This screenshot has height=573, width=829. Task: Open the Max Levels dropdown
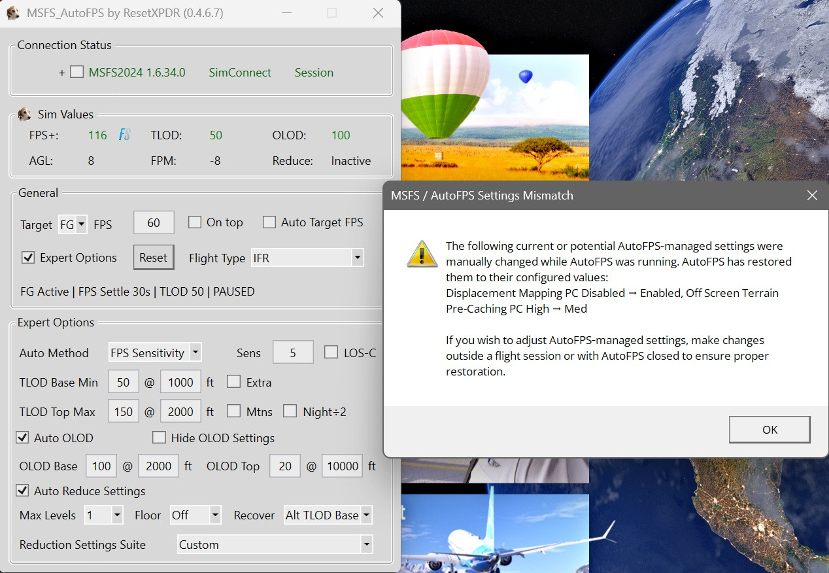tap(104, 515)
